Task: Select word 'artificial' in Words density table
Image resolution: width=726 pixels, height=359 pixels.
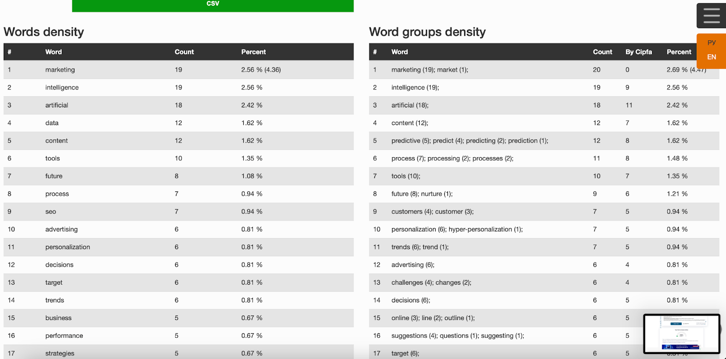Action: coord(57,105)
